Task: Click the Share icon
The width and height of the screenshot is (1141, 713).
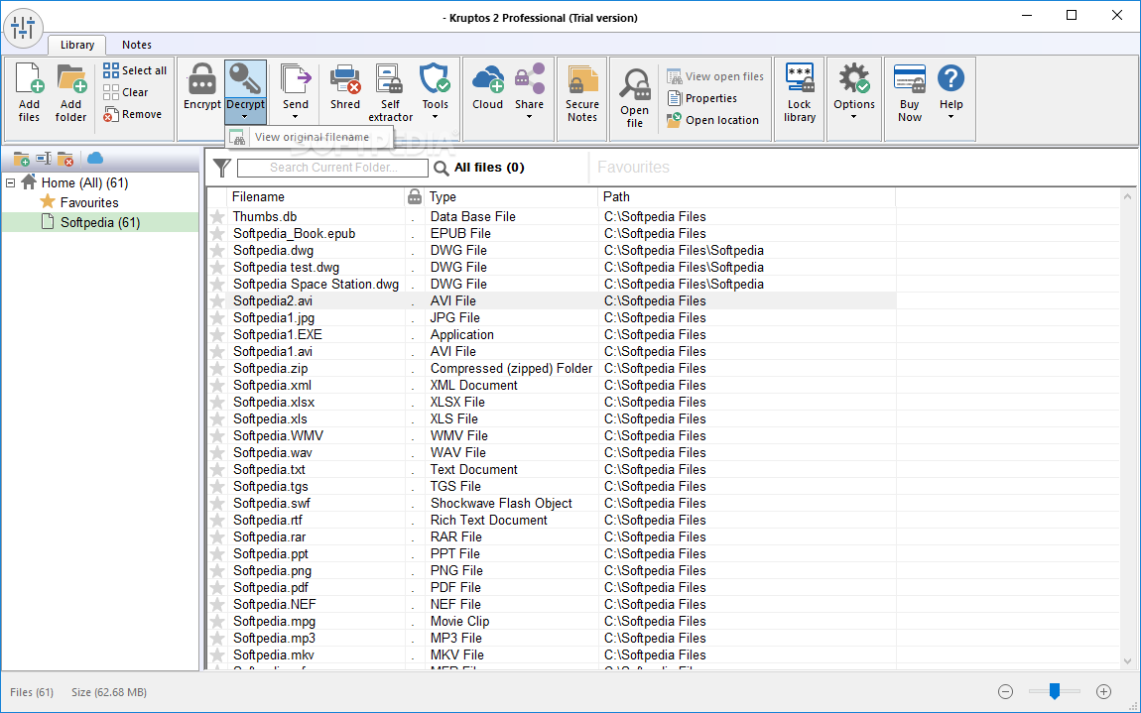Action: pyautogui.click(x=529, y=78)
